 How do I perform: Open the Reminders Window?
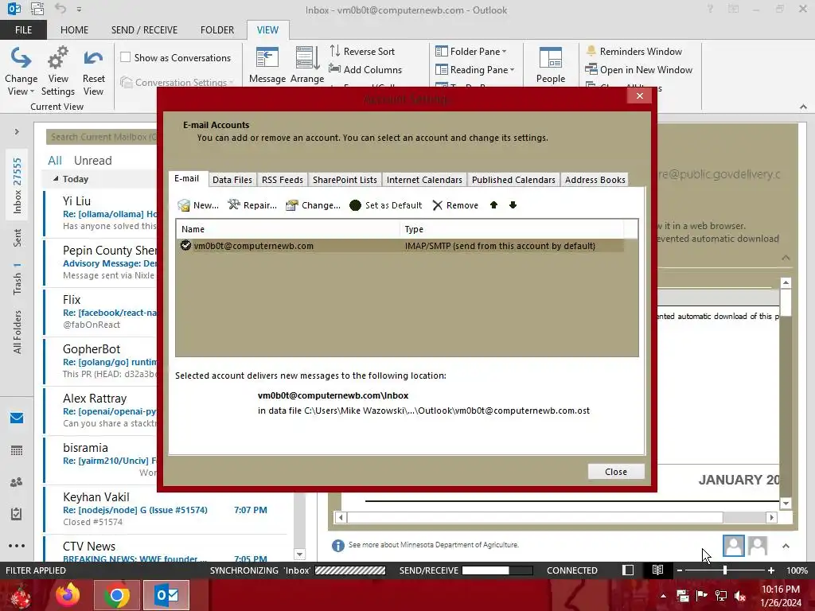point(634,52)
